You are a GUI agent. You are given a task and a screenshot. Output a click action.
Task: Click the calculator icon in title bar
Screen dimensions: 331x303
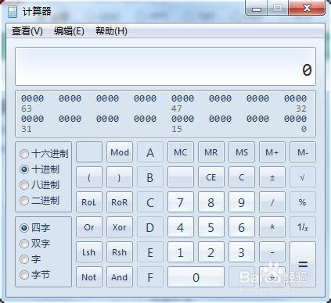point(13,12)
